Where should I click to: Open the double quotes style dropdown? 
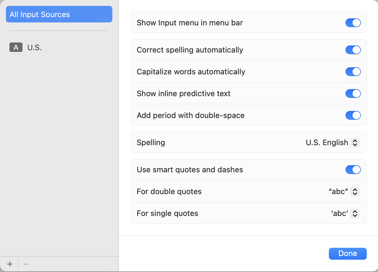click(x=355, y=192)
